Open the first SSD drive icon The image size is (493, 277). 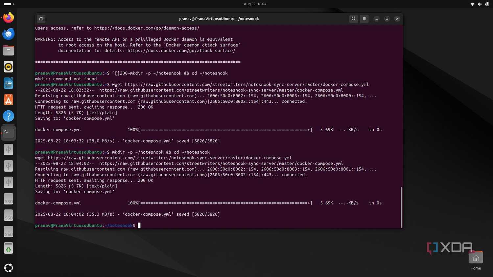pos(9,199)
